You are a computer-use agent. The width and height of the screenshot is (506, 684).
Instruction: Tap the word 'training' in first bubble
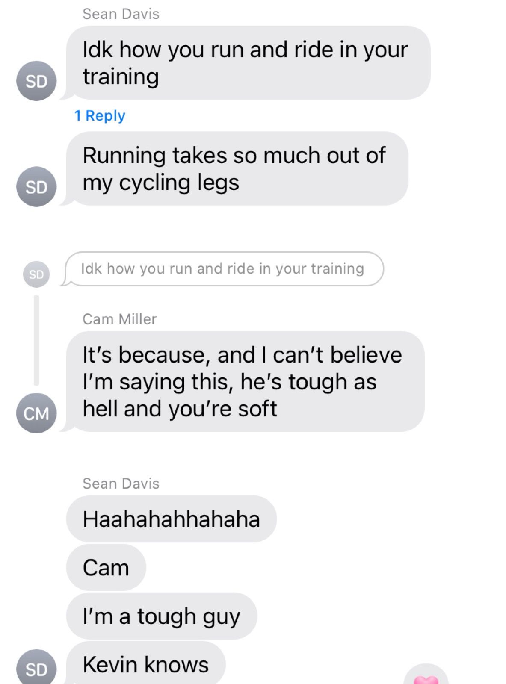(121, 77)
